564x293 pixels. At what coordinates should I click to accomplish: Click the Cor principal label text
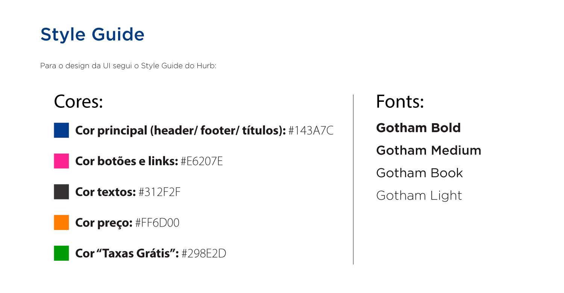coord(180,130)
